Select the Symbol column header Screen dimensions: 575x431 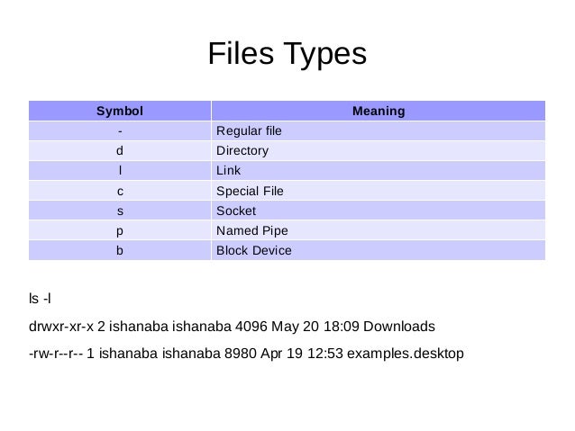click(x=120, y=112)
